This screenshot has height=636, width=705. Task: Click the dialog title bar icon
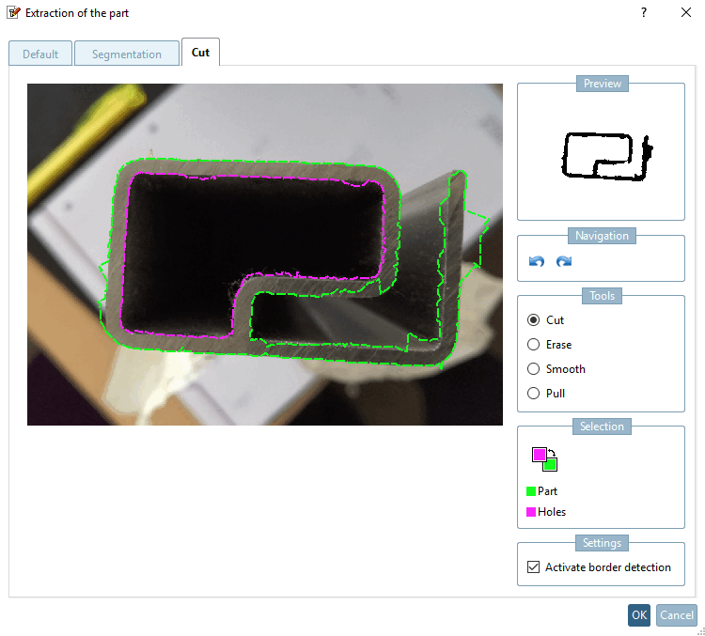pos(13,12)
